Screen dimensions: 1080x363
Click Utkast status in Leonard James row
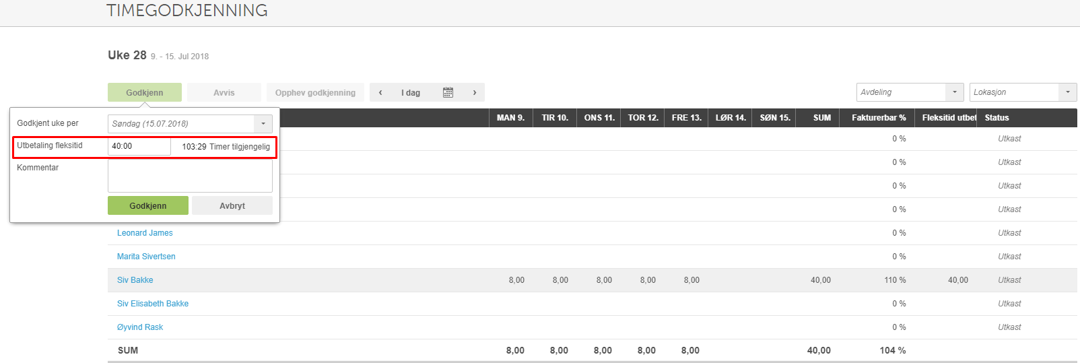click(1009, 233)
